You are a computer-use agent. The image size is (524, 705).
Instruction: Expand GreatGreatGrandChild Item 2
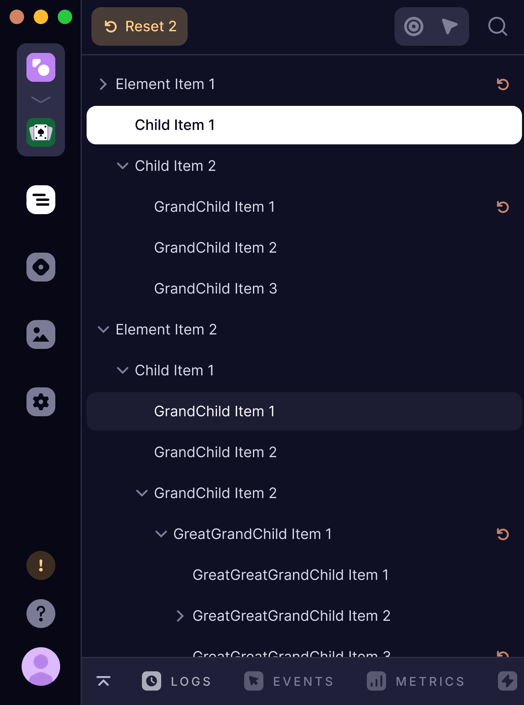point(180,616)
